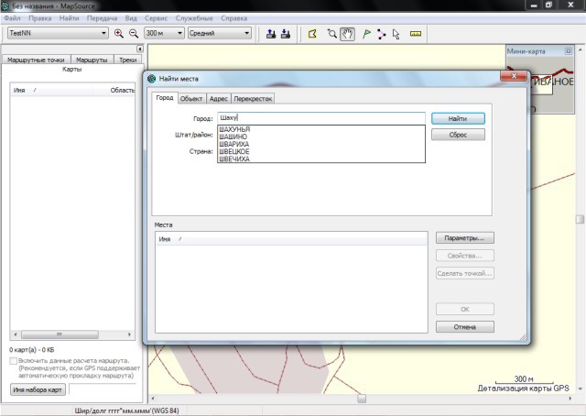Click the Карты panel horizontal scrollbar thumb

(x=60, y=334)
